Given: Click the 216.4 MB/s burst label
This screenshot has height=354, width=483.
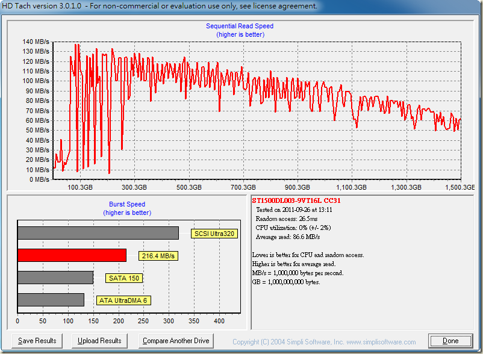Looking at the screenshot, I should 159,256.
